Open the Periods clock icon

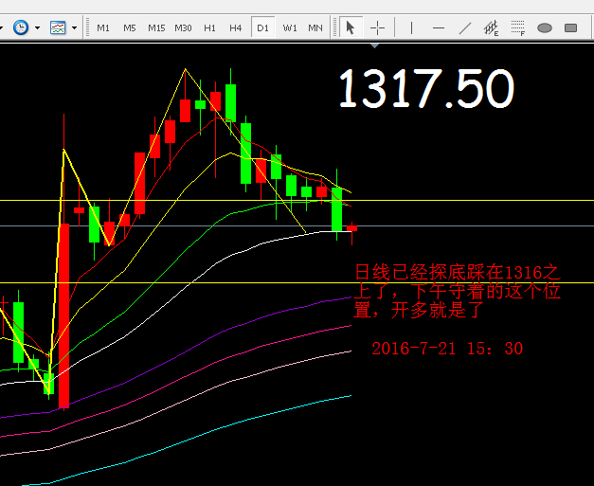(x=21, y=27)
